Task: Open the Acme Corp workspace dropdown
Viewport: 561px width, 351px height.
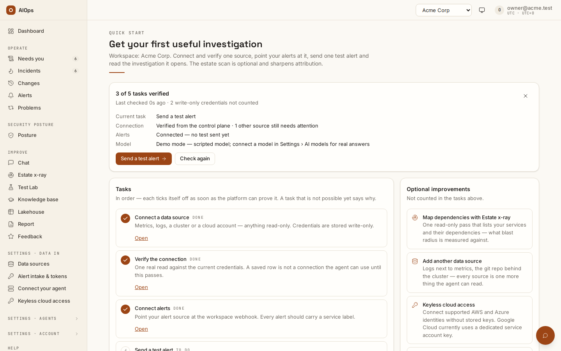Action: click(x=444, y=10)
